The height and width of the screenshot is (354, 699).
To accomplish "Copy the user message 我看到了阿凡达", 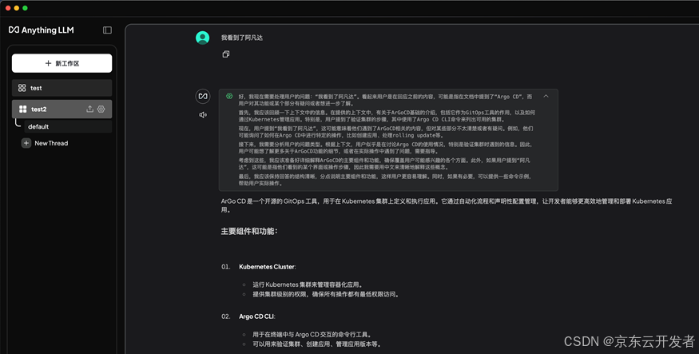I will point(226,54).
